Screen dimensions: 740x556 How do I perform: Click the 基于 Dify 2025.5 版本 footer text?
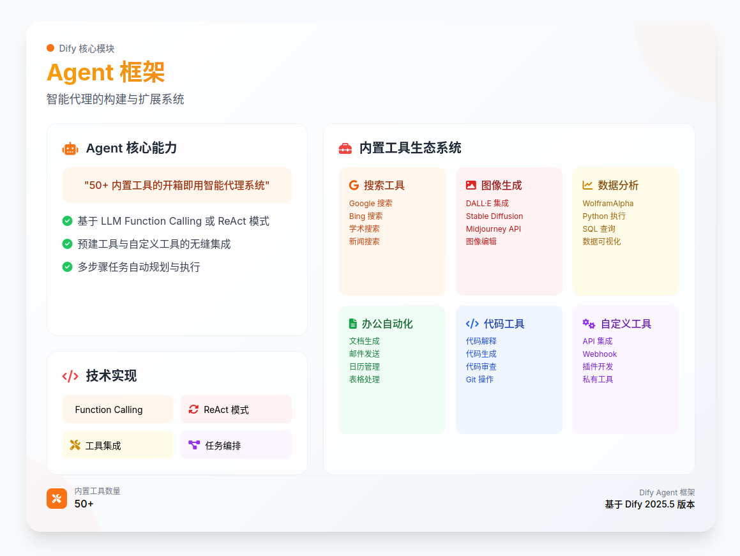650,504
